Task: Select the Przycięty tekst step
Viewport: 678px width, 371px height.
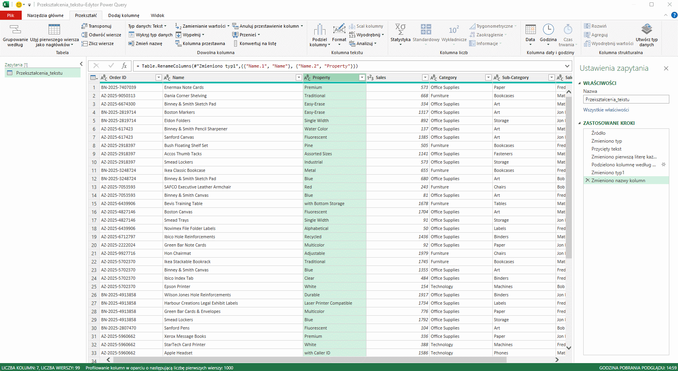Action: tap(626, 149)
